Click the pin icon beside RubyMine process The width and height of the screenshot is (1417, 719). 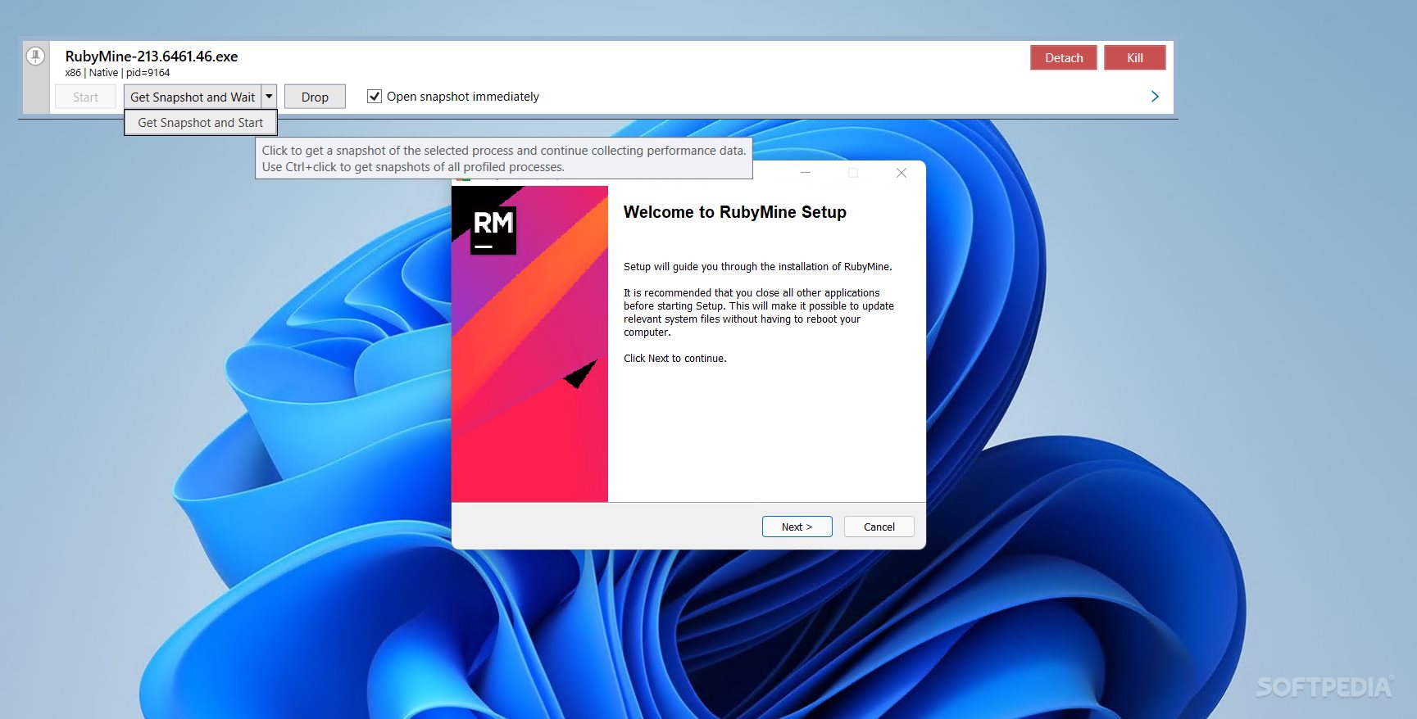point(35,56)
